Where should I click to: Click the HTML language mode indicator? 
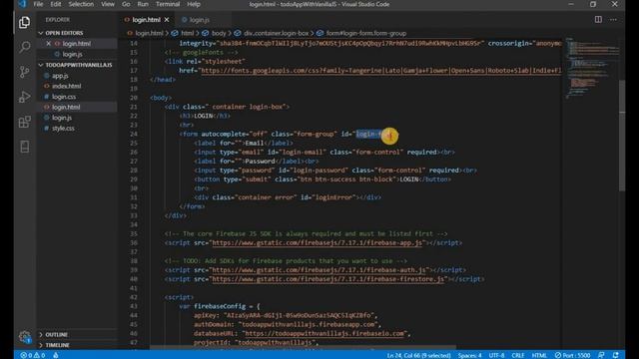pos(539,355)
